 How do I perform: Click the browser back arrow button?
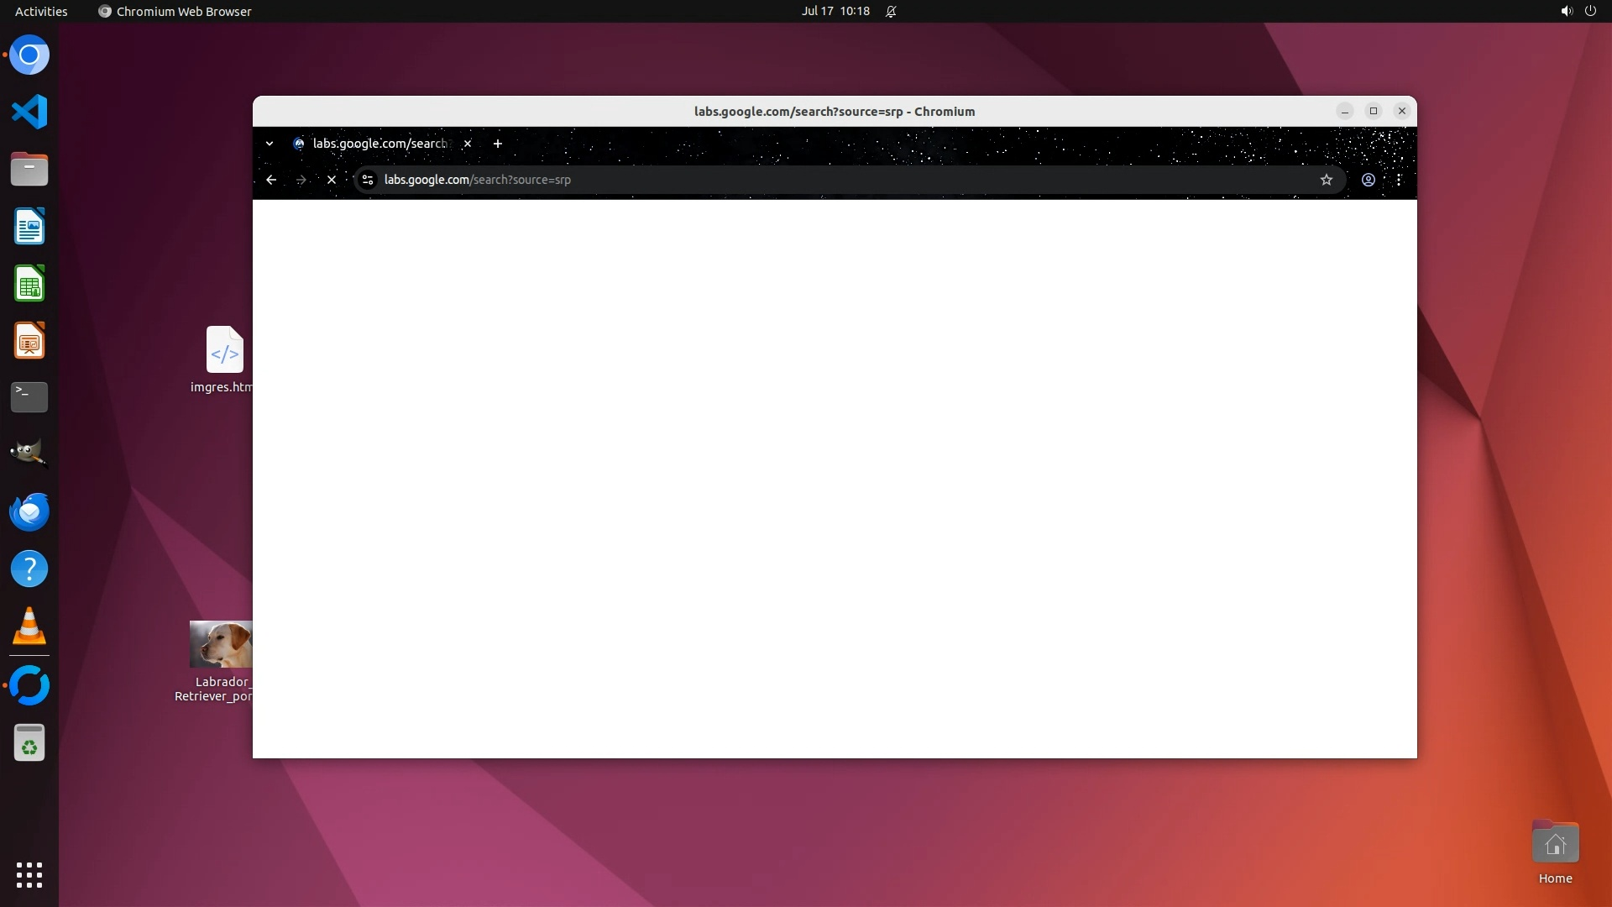tap(271, 180)
